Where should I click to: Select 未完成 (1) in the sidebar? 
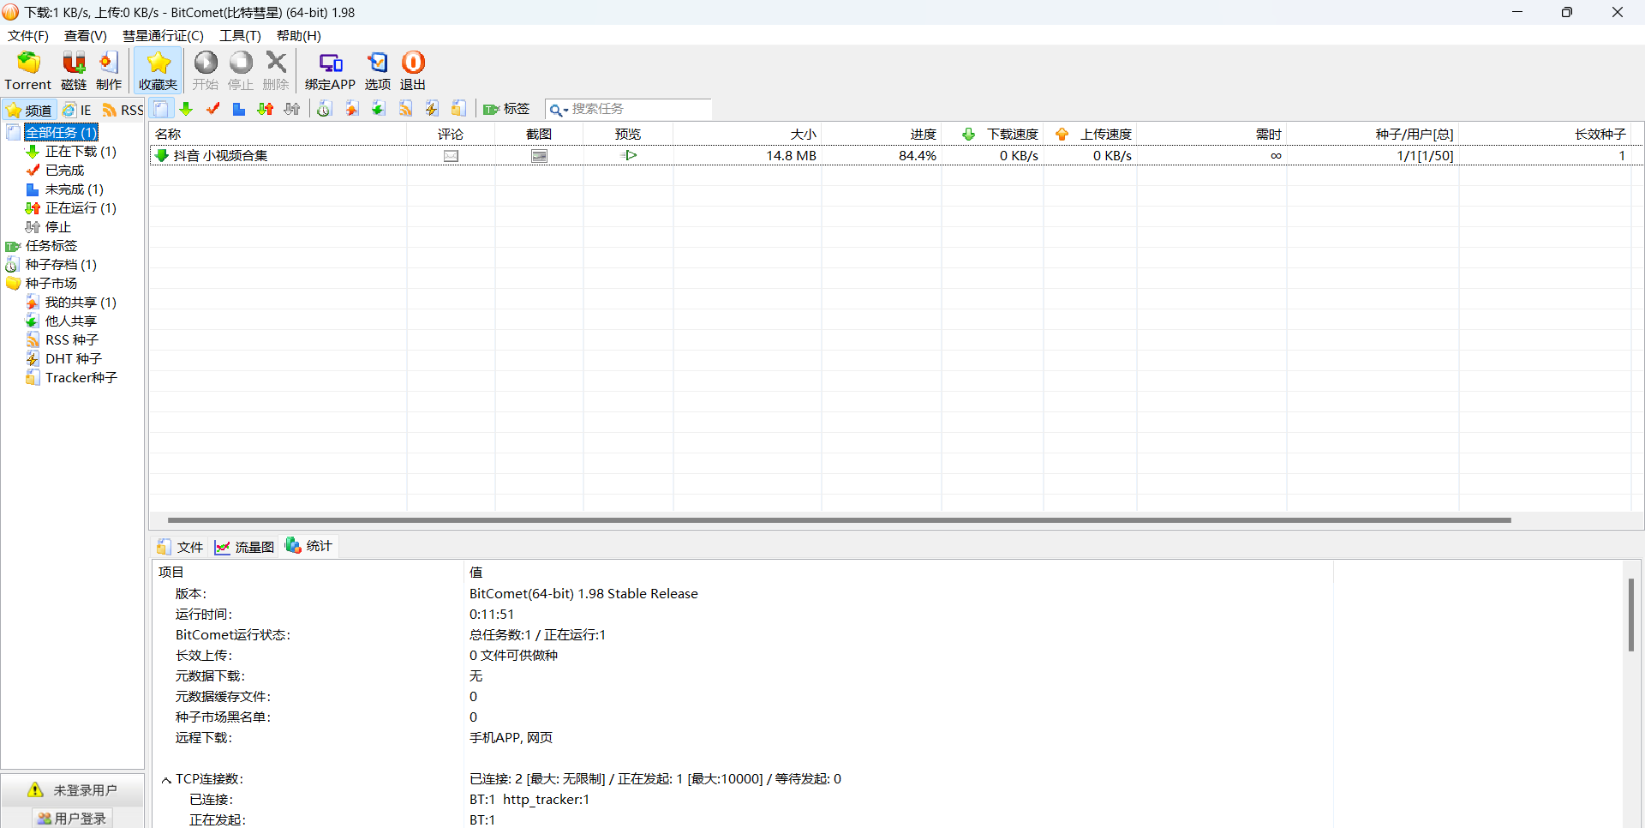(x=74, y=189)
